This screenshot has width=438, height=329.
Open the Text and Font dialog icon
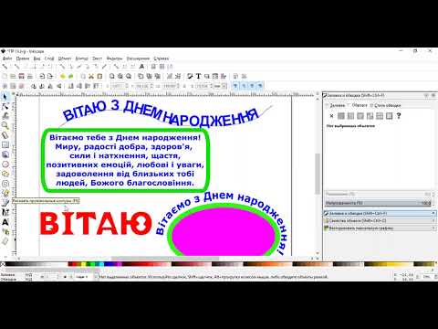(198, 76)
